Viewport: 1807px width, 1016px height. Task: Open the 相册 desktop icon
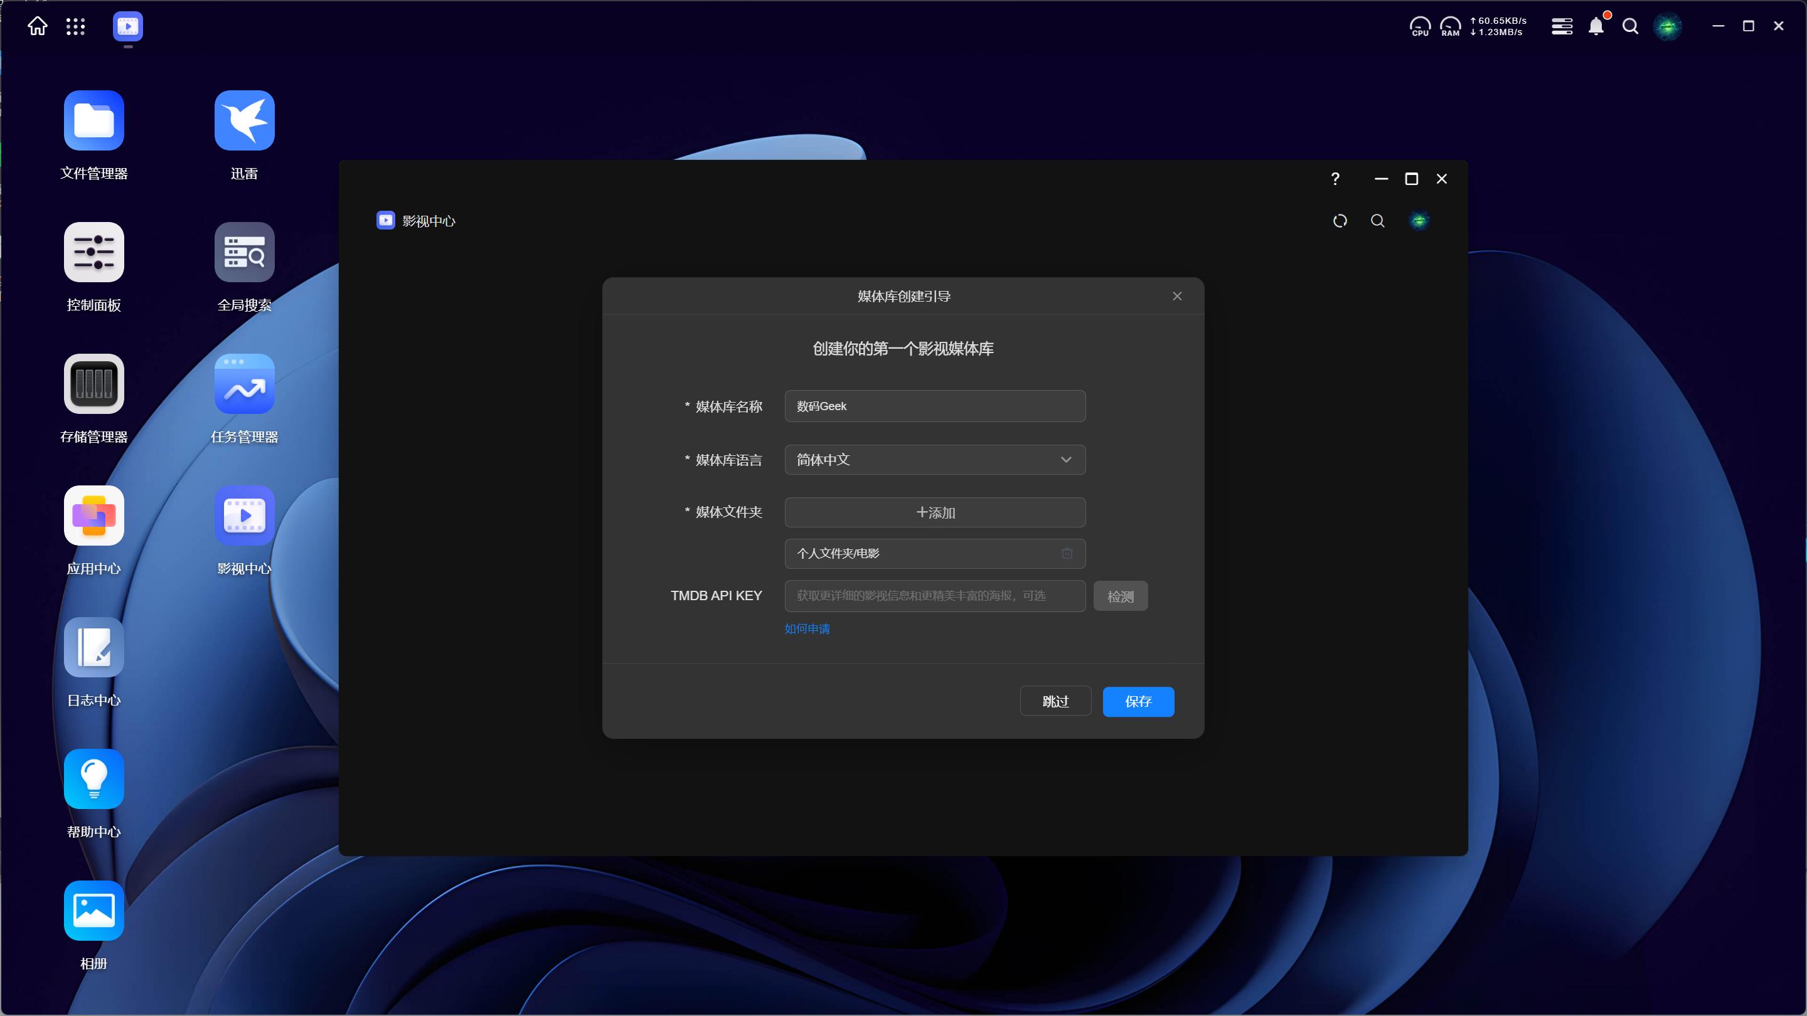point(94,911)
